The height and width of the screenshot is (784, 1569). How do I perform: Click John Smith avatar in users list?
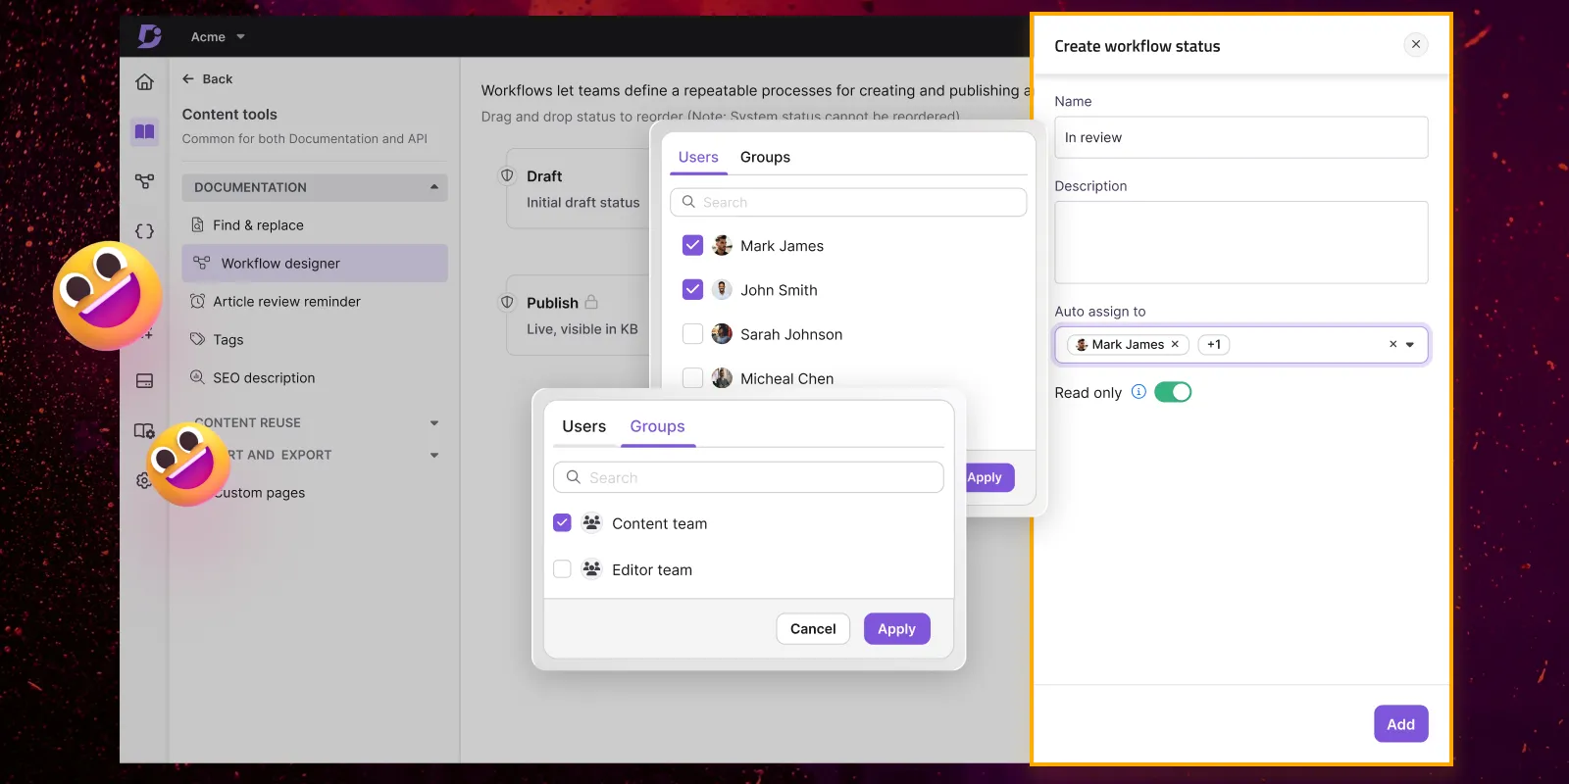tap(722, 289)
